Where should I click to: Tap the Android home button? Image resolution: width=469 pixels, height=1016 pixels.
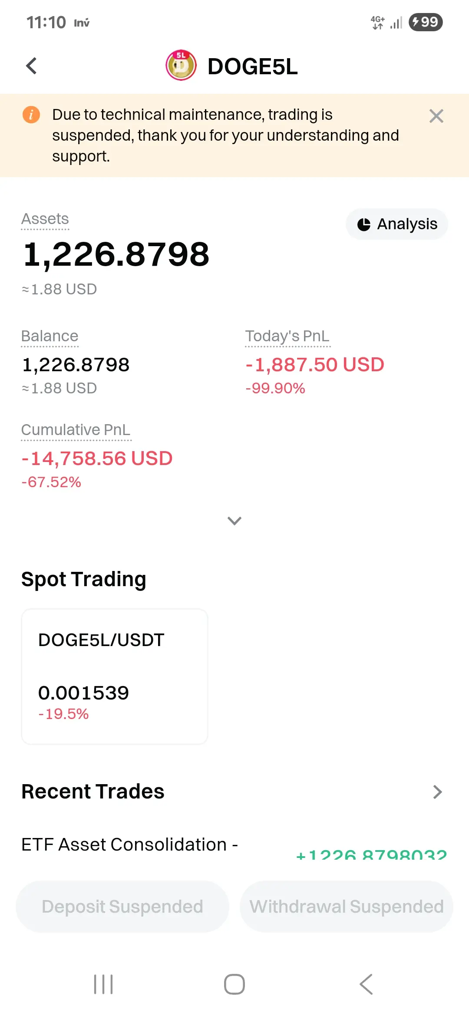click(x=234, y=984)
